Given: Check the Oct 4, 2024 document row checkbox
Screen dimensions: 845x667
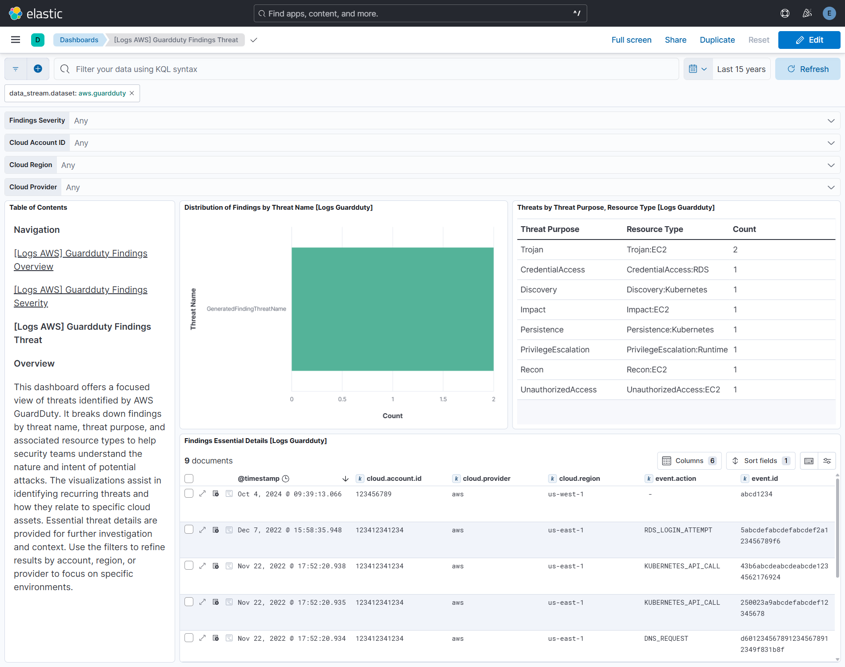Looking at the screenshot, I should pyautogui.click(x=189, y=493).
